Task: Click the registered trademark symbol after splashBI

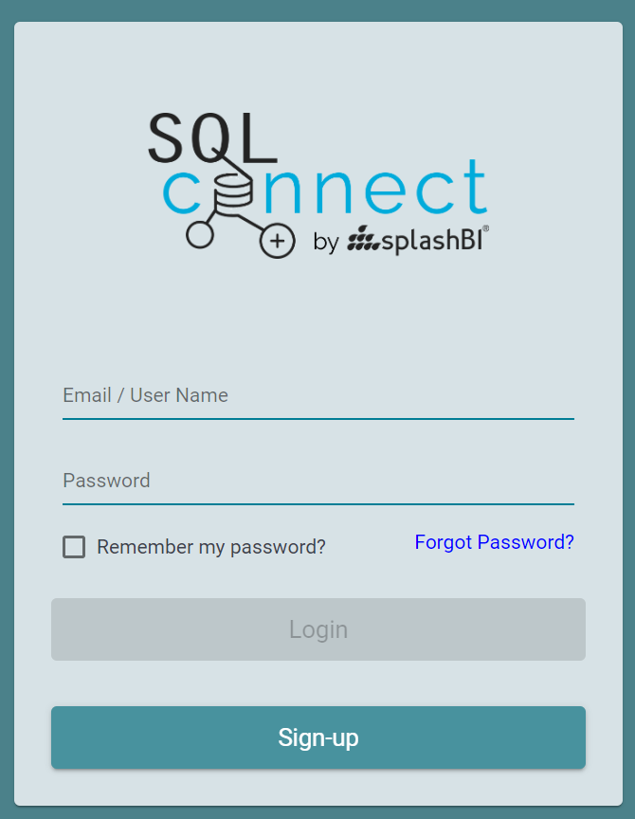Action: 485,228
